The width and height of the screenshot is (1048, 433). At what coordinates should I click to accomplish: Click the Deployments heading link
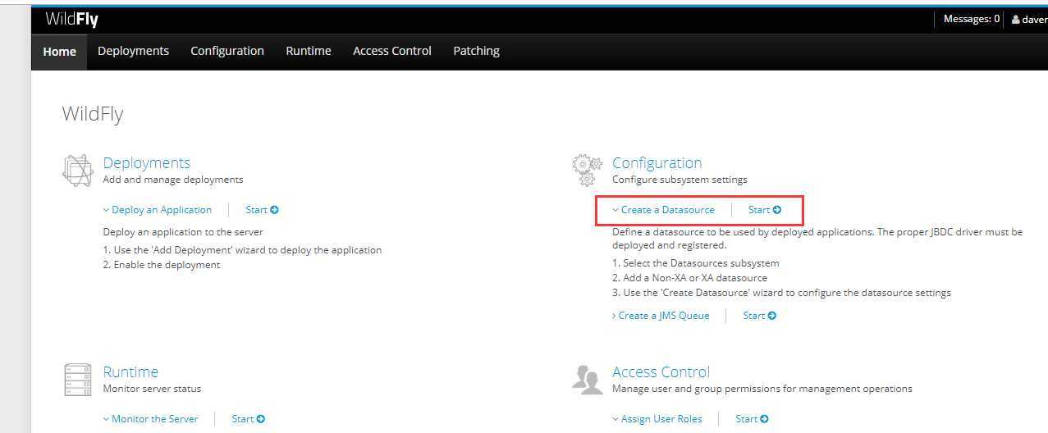pyautogui.click(x=147, y=163)
